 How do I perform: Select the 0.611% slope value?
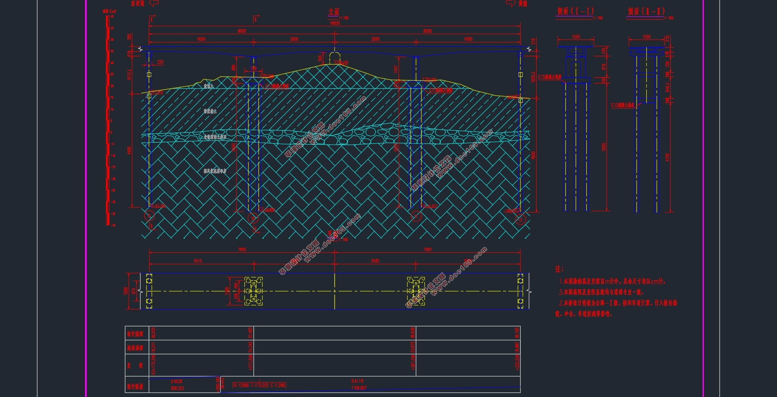357,381
